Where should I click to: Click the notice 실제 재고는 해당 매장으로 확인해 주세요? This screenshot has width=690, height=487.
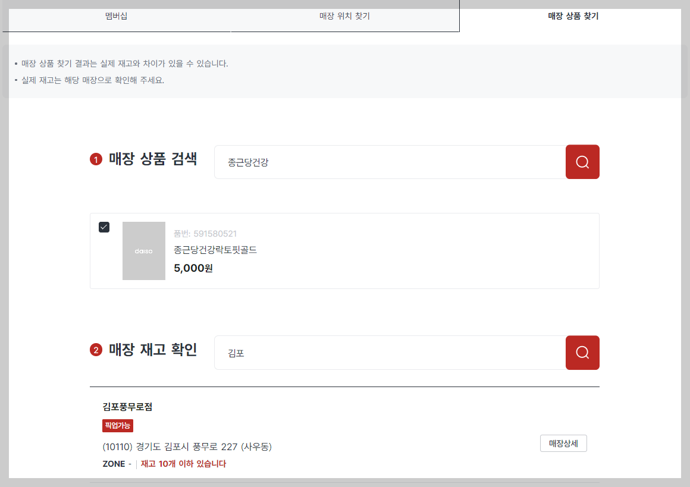[93, 80]
